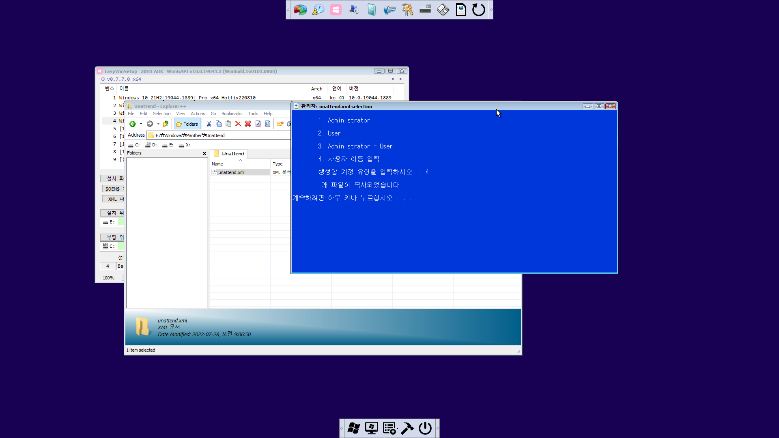Screen dimensions: 779x438
Task: Select the unattend.xml file
Action: pos(231,172)
